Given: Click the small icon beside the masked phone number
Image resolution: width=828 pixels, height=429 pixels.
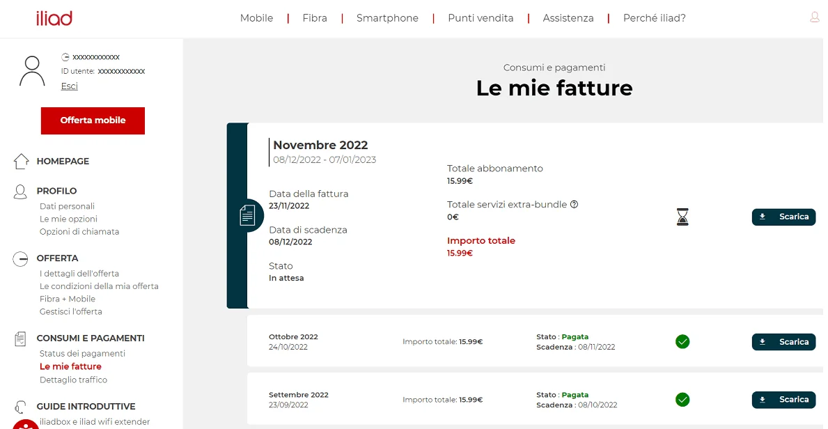Looking at the screenshot, I should pyautogui.click(x=65, y=57).
